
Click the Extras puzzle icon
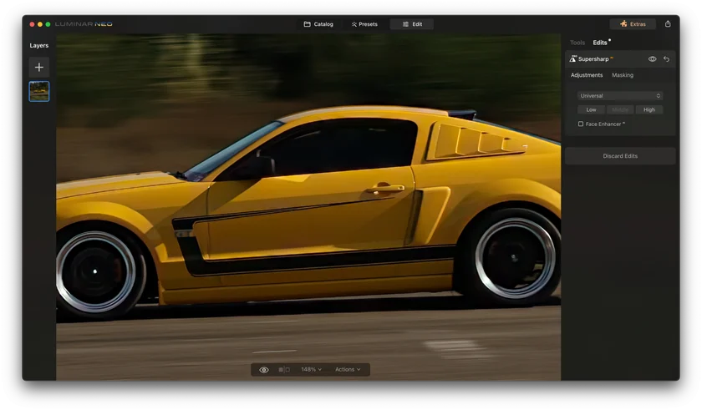tap(623, 24)
